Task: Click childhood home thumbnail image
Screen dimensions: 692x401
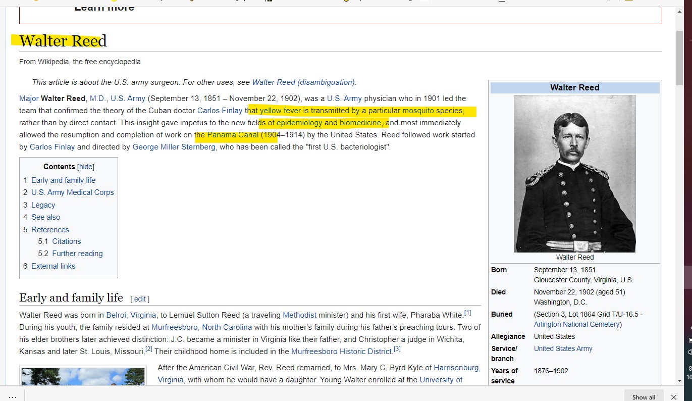Action: (x=83, y=376)
